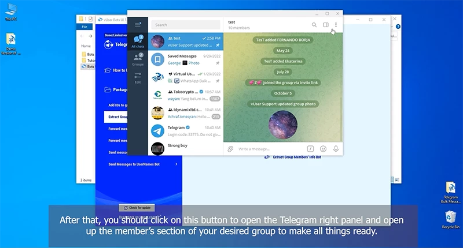Viewport: 463px width, 248px height.
Task: Open the Demo Version desktop file
Action: point(10,44)
